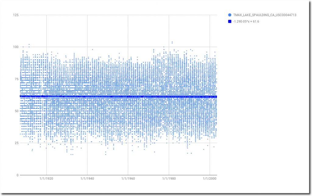Select the -1.29E-05*x + 61.6 trendline label
Screen dimensions: 312x196
click(x=246, y=22)
